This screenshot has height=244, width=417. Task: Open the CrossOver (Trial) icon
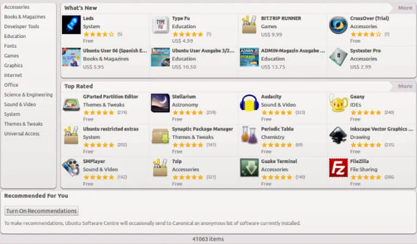click(338, 25)
